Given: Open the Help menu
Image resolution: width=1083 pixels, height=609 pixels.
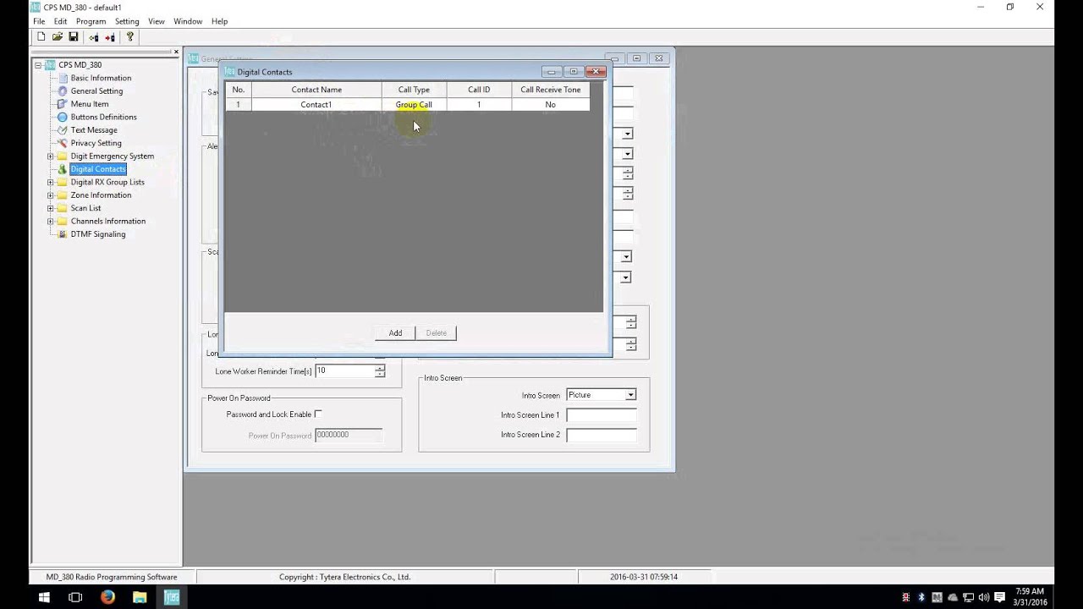Looking at the screenshot, I should click(x=220, y=21).
